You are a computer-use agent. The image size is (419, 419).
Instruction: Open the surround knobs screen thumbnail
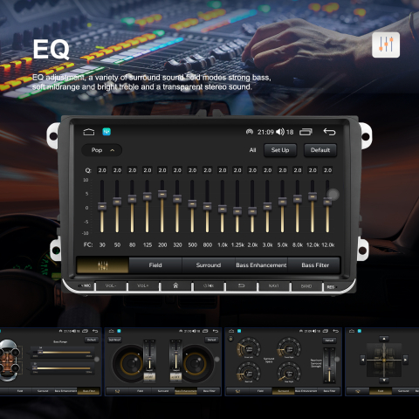point(284,361)
